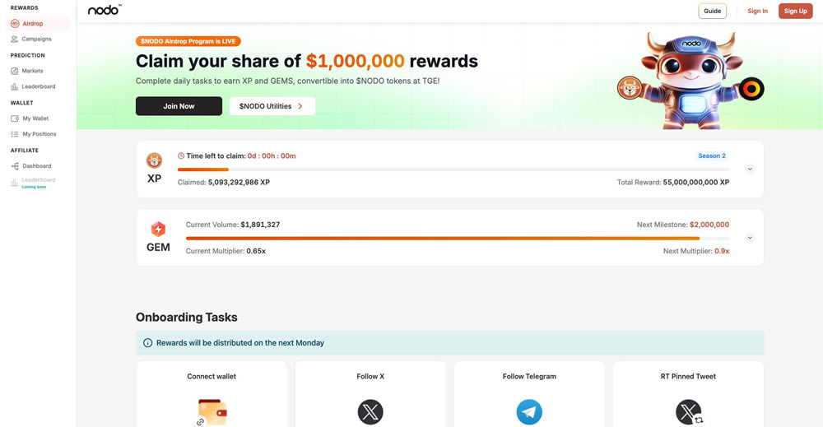Screen dimensions: 823x427
Task: Click the nodo logo in header
Action: [105, 10]
